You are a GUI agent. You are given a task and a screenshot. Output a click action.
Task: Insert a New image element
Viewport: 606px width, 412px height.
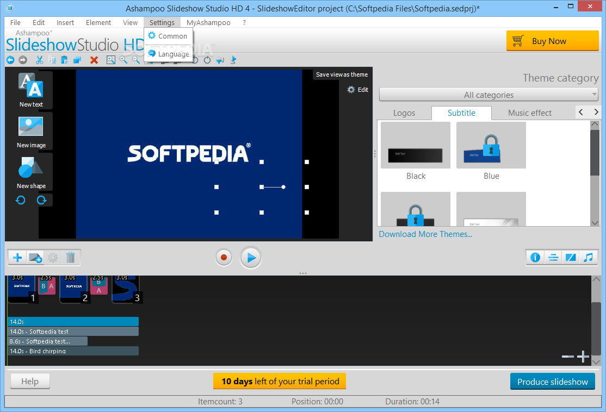tap(31, 132)
